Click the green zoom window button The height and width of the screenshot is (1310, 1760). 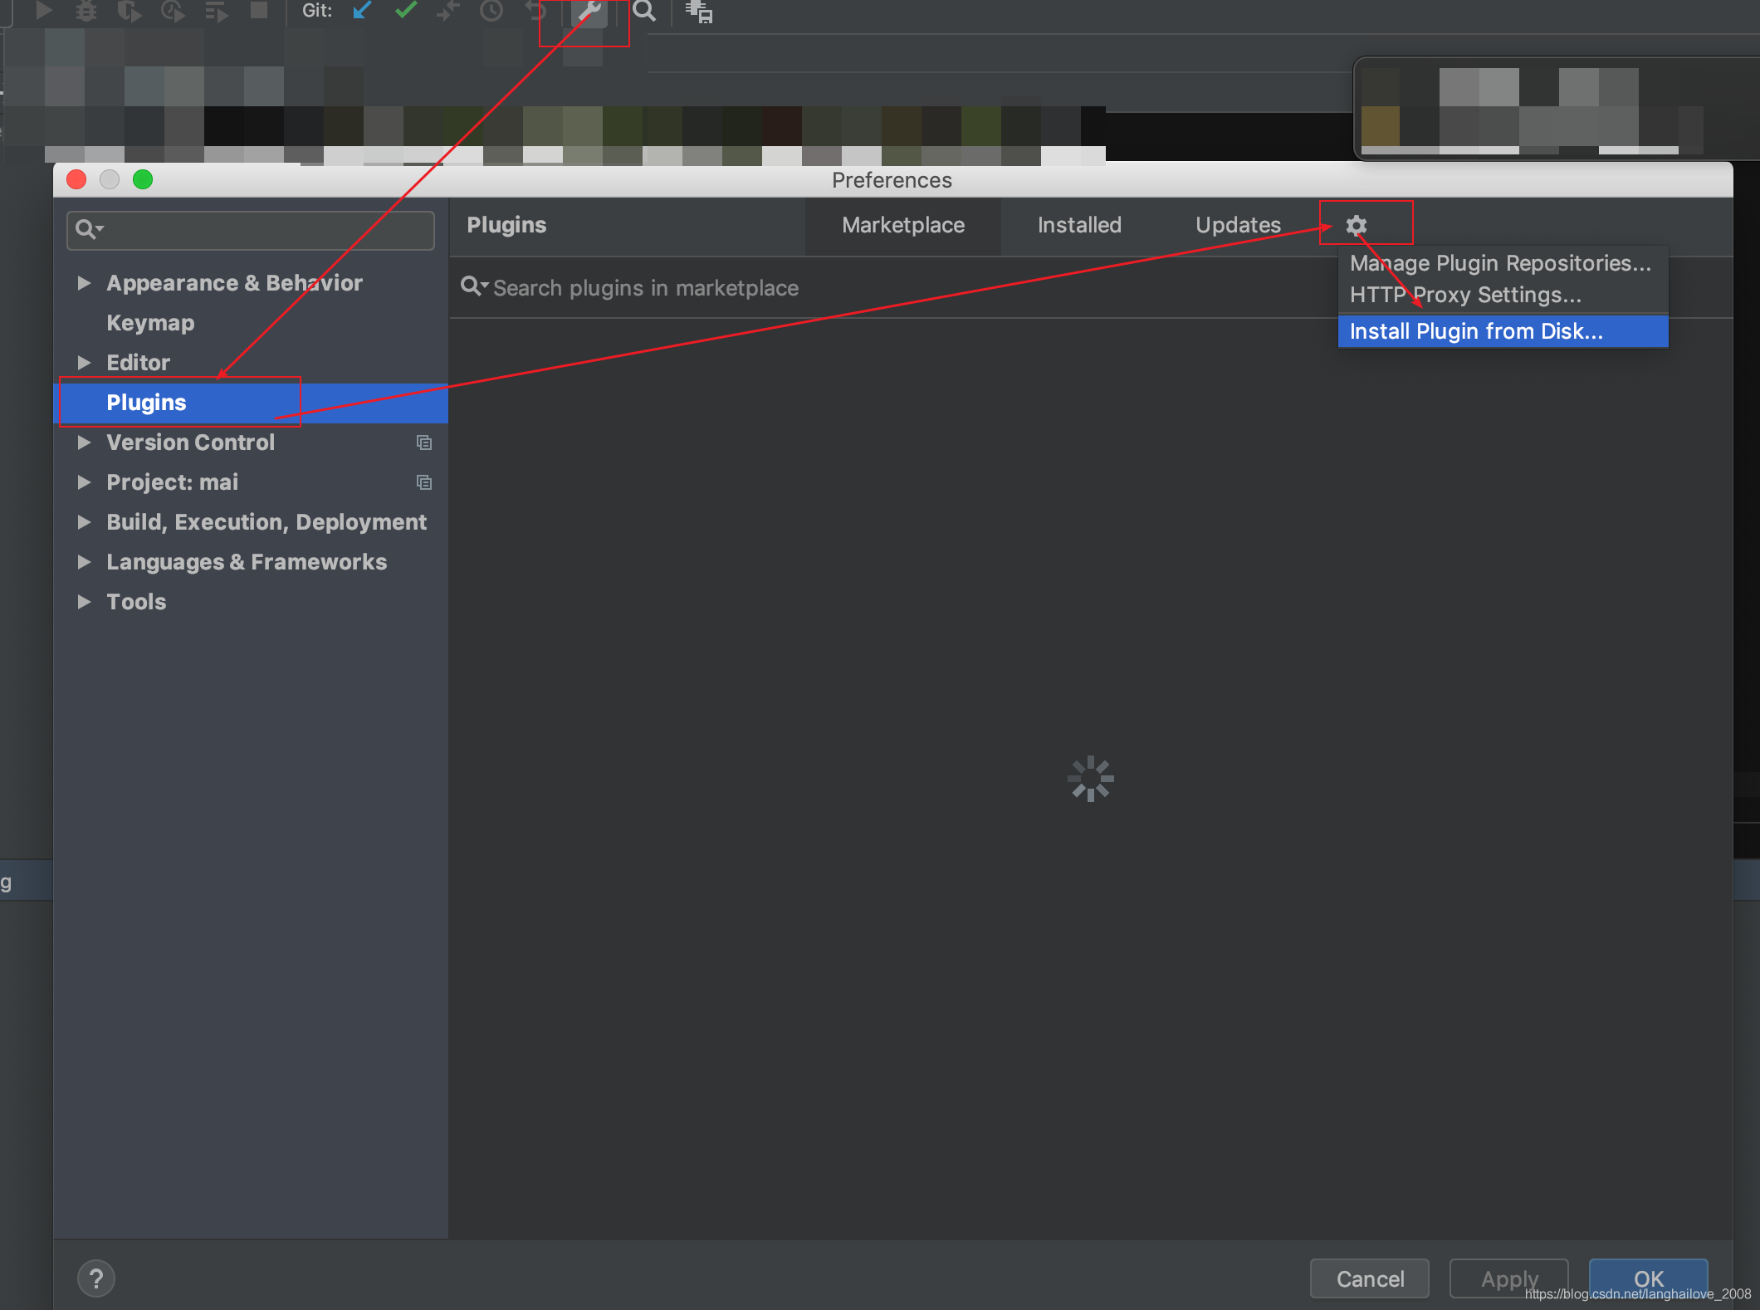143,179
